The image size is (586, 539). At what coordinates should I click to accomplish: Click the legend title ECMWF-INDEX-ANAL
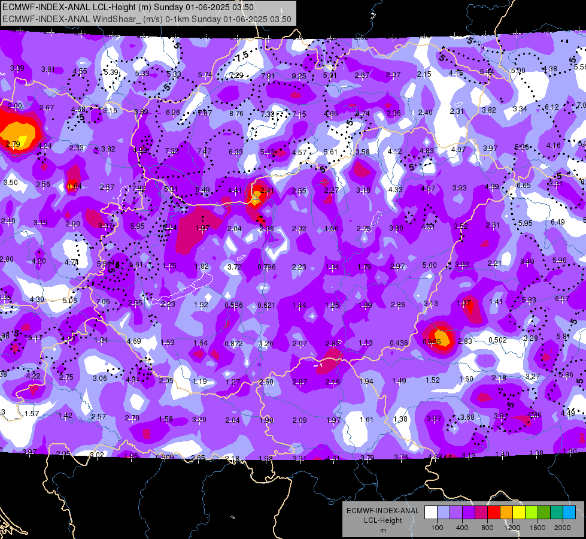tap(382, 511)
